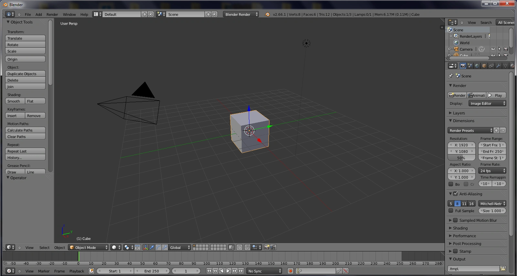This screenshot has width=517, height=276.
Task: Jump to the previous keyframe
Action: tap(215, 271)
